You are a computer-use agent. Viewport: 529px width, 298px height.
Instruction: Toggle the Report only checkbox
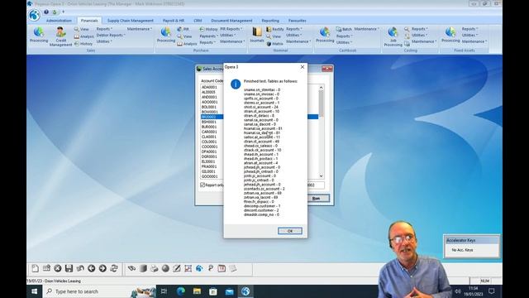pyautogui.click(x=203, y=185)
